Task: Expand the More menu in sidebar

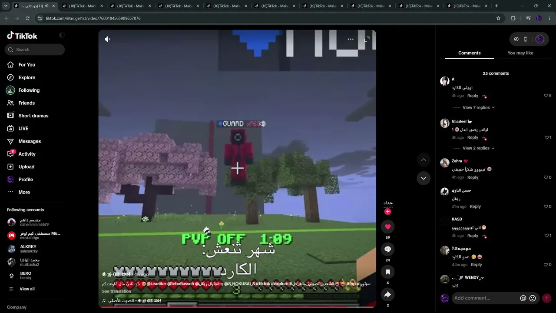Action: 24,192
